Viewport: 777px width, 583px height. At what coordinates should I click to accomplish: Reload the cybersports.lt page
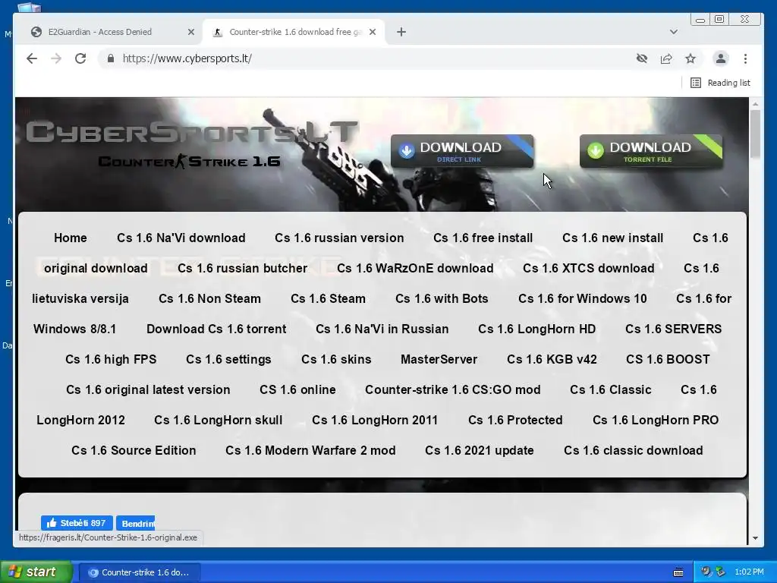point(80,58)
